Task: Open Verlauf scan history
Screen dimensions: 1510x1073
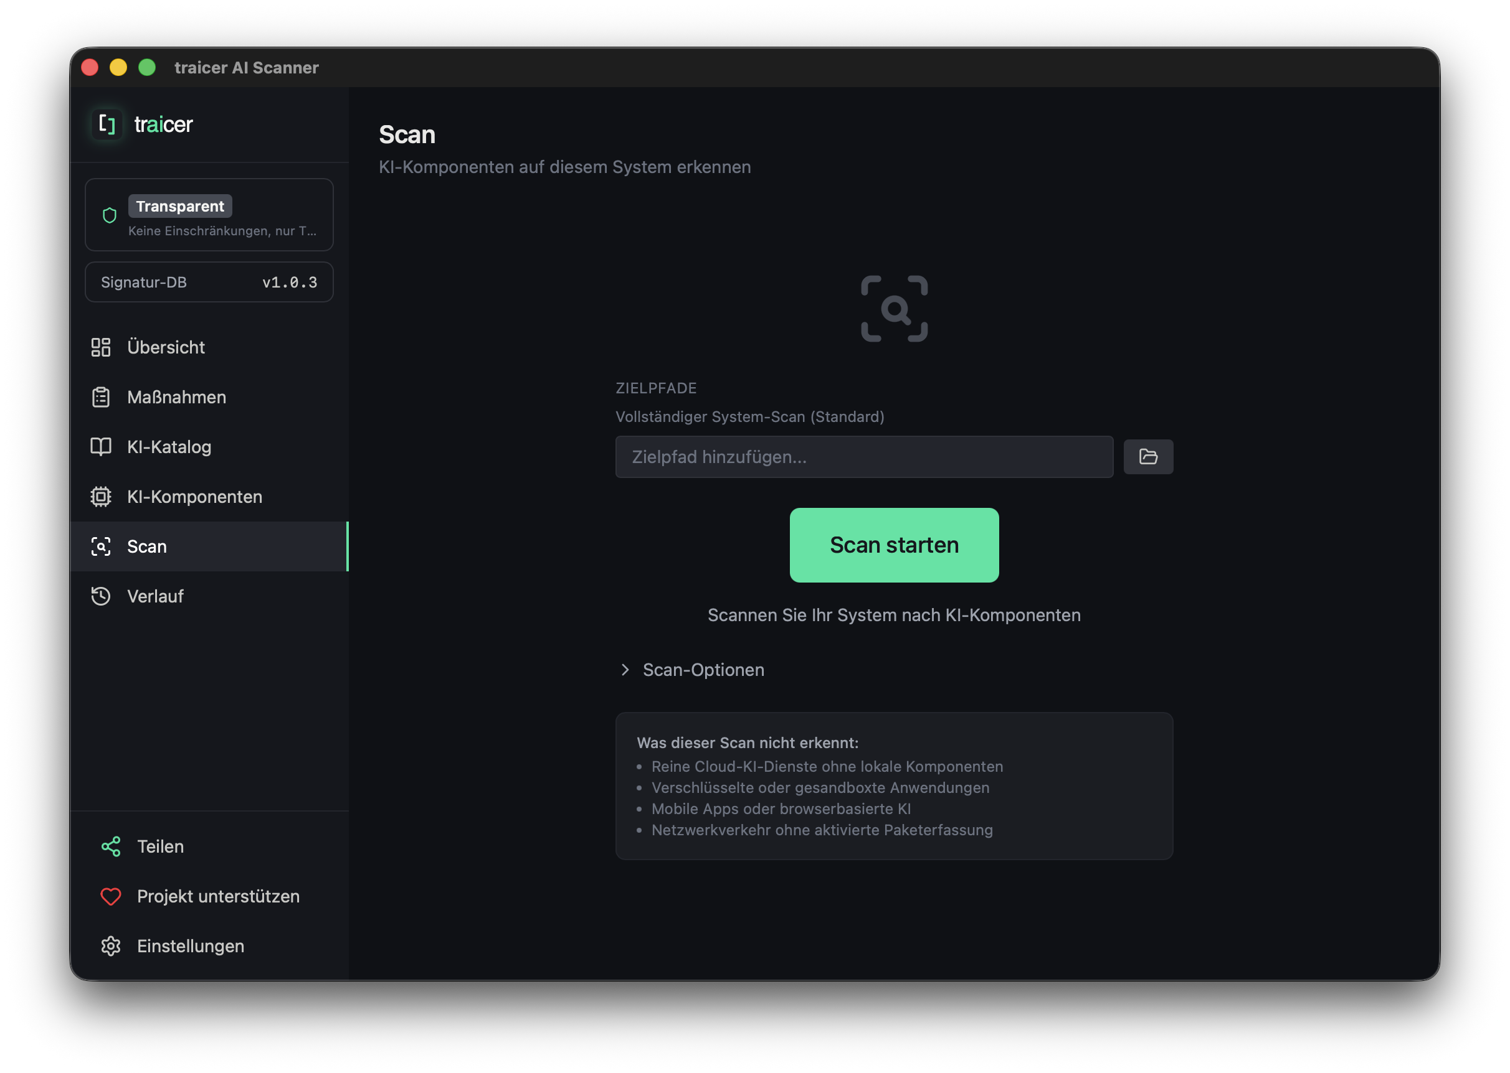Action: (209, 597)
